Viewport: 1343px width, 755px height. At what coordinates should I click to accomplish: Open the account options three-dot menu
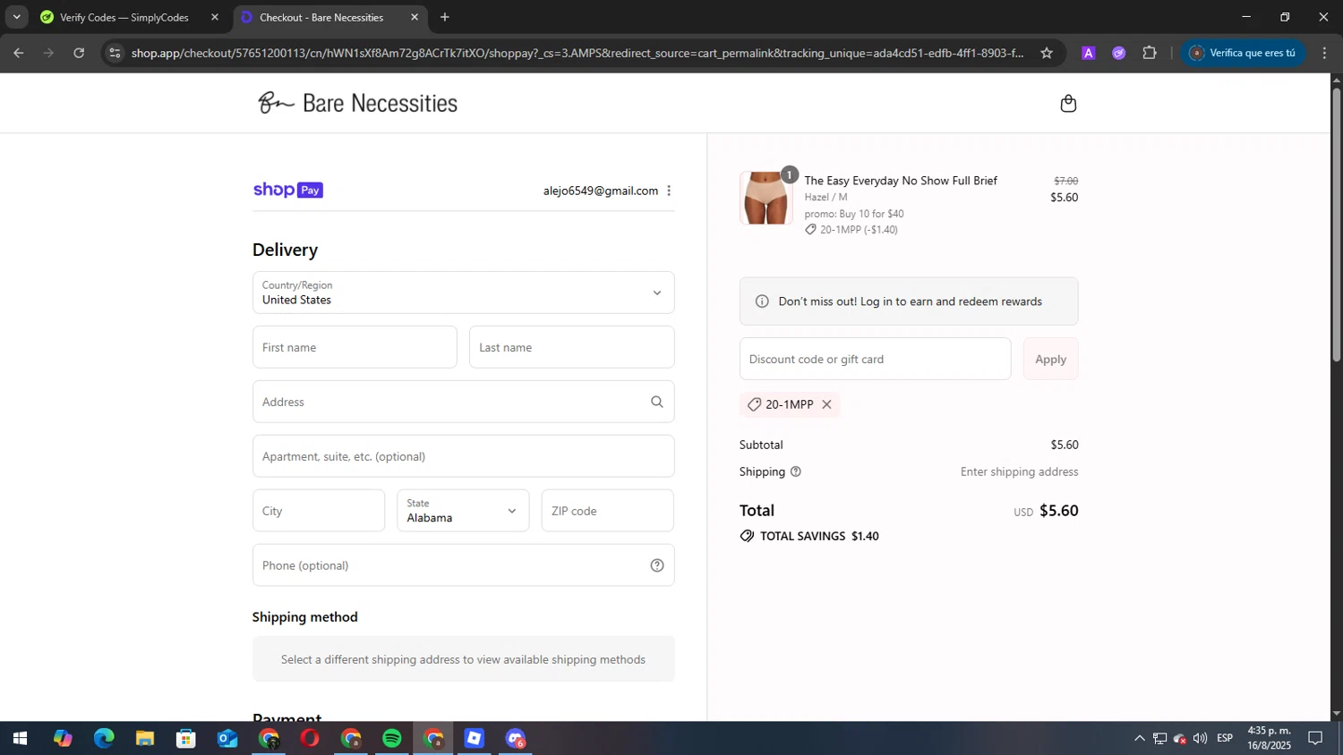point(669,191)
